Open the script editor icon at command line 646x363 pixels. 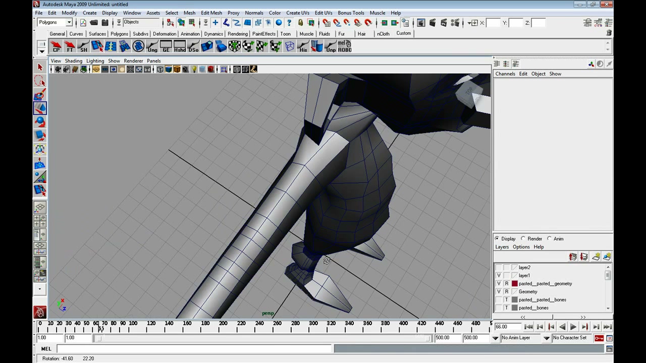tap(609, 349)
